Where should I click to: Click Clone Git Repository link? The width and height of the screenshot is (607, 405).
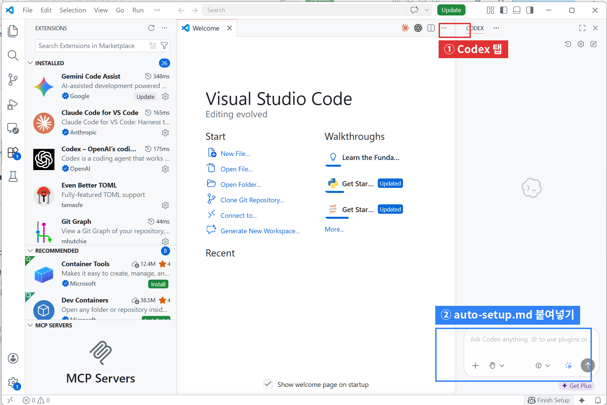pos(252,200)
